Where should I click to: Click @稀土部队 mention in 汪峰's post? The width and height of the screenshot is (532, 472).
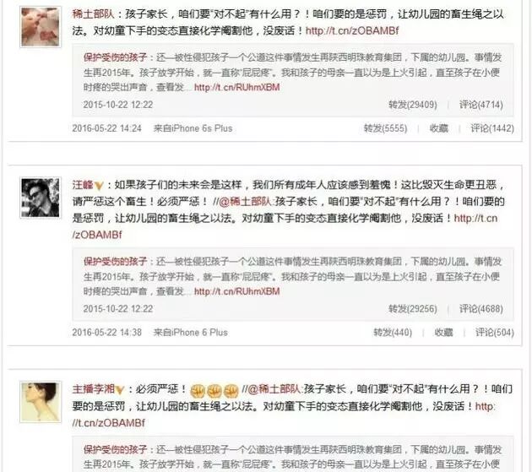tap(246, 202)
